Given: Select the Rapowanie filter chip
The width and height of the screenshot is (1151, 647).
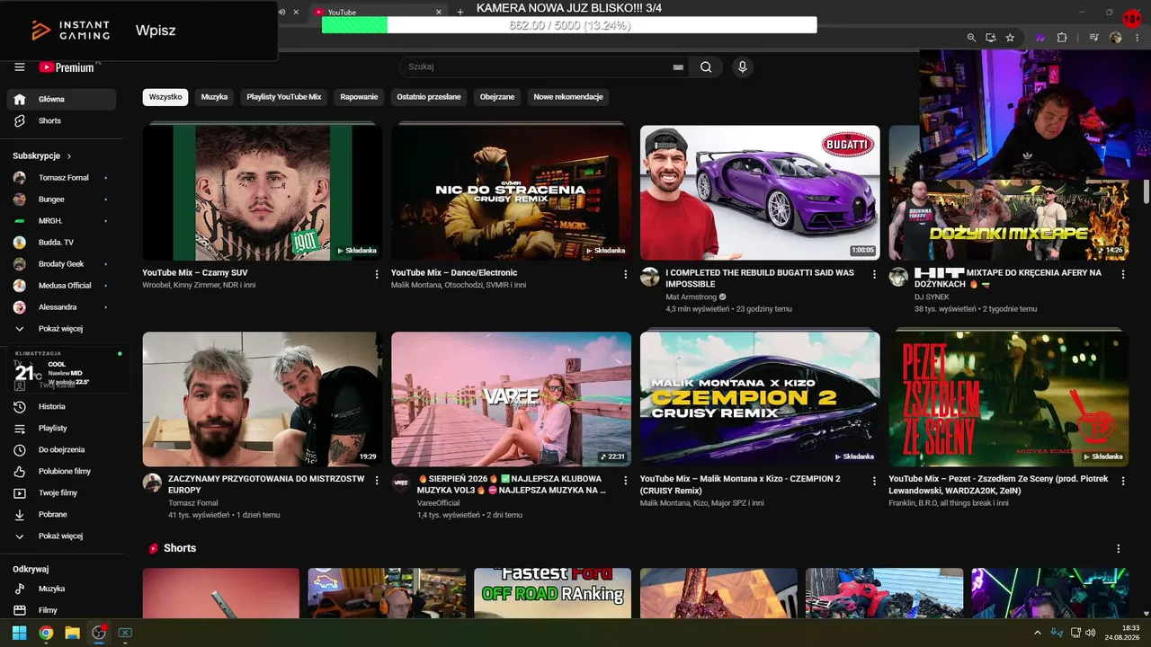Looking at the screenshot, I should pyautogui.click(x=359, y=97).
